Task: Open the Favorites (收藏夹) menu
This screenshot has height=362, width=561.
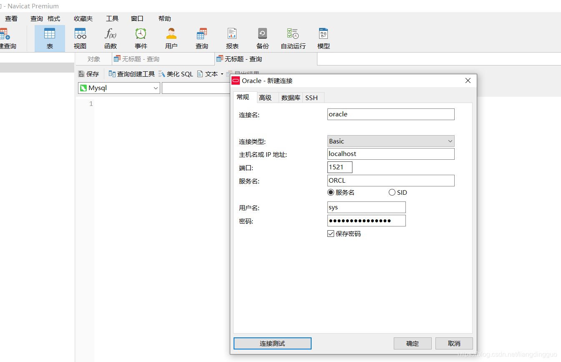Action: pos(83,18)
